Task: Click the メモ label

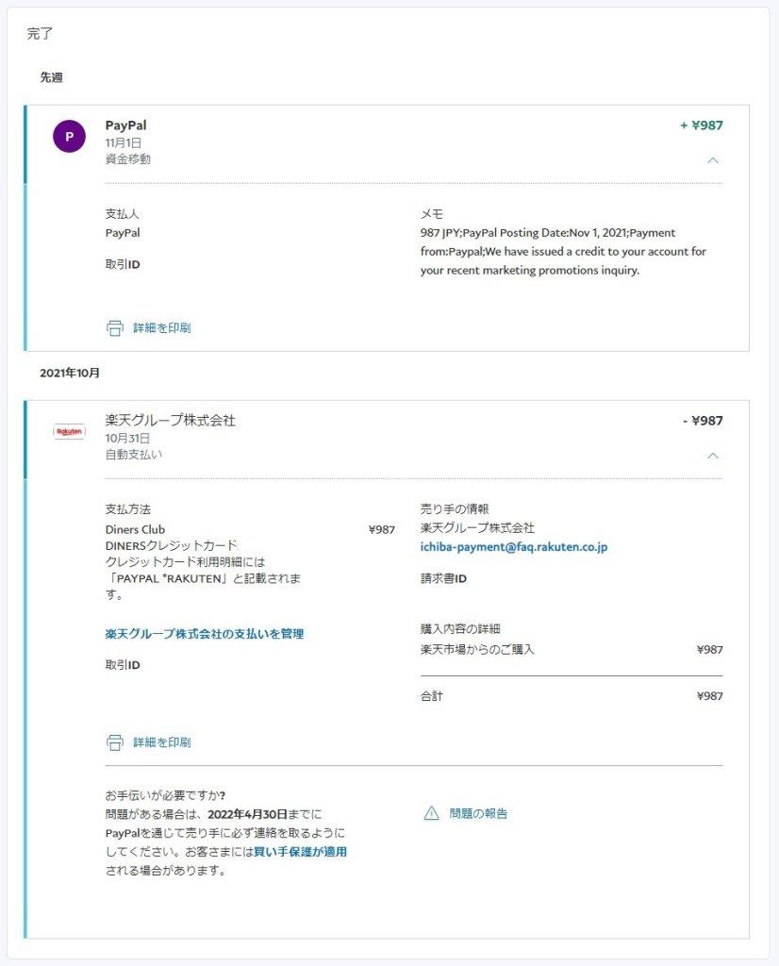Action: [x=432, y=214]
